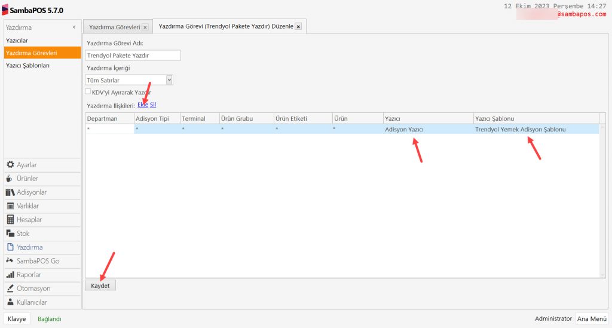This screenshot has width=612, height=328.
Task: Click the Ekle link
Action: tap(143, 105)
